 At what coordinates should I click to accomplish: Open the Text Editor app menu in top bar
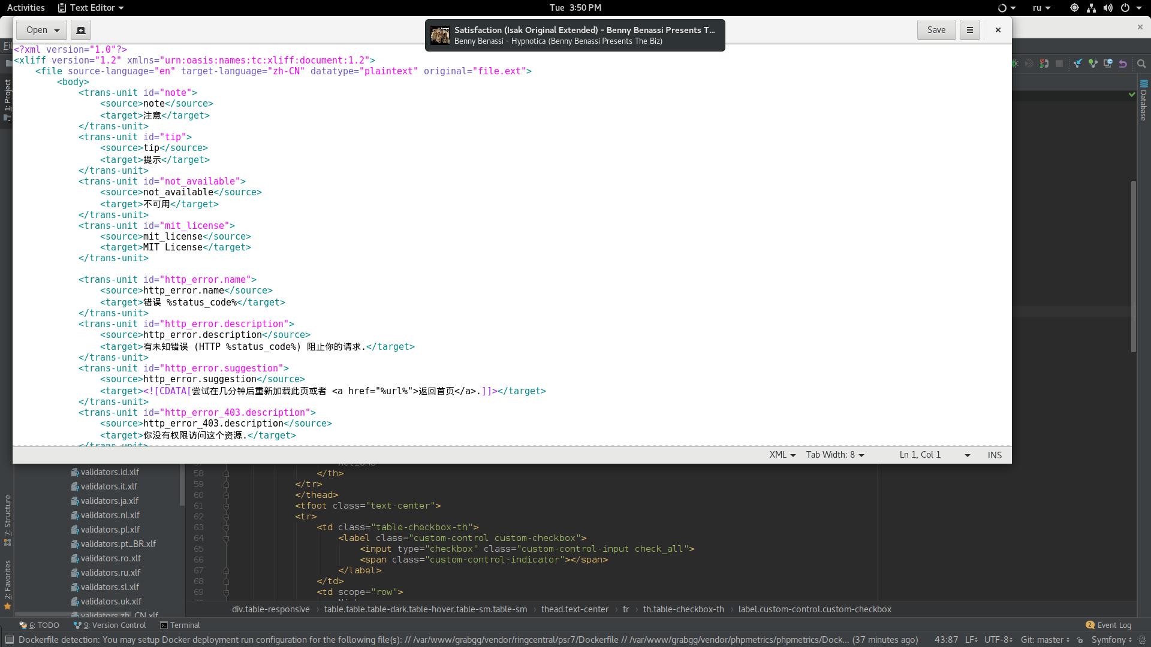coord(91,8)
